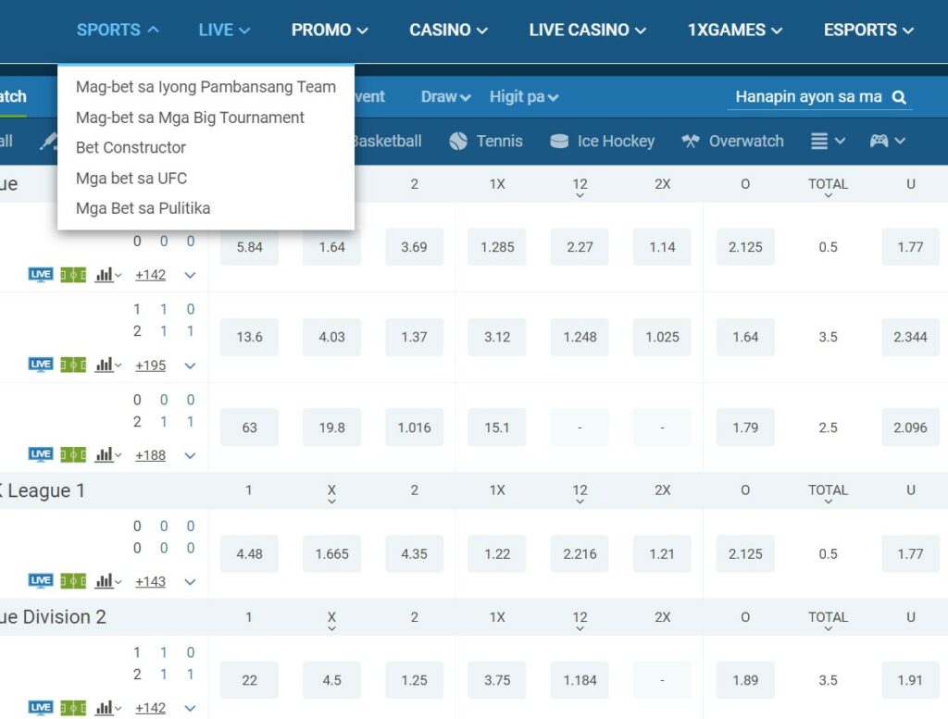Expand the chevron next to +188
Screen dimensions: 948x719
click(x=190, y=455)
